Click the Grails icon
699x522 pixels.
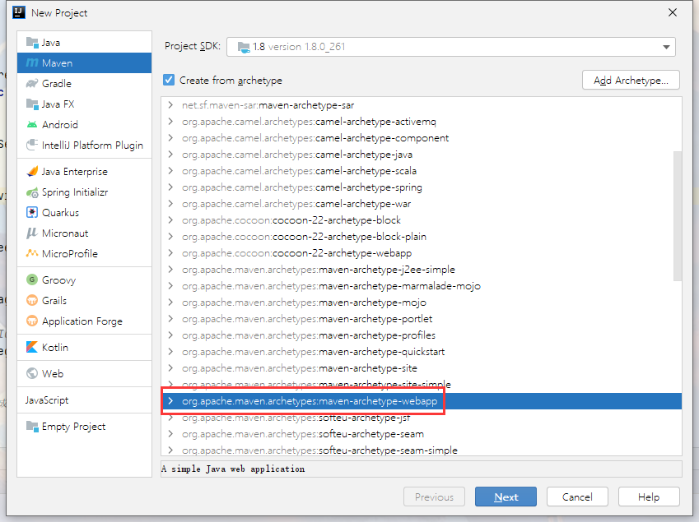tap(32, 300)
